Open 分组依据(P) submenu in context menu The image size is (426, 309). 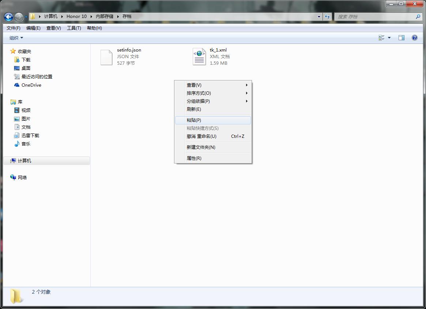[x=213, y=101]
